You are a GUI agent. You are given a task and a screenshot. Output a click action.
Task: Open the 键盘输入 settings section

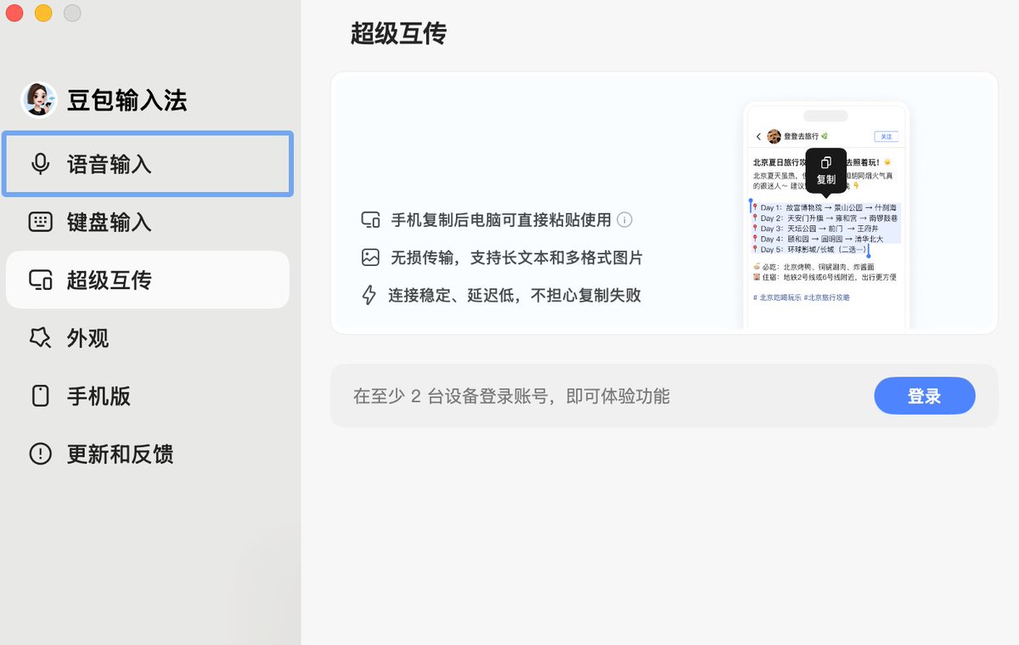coord(148,222)
